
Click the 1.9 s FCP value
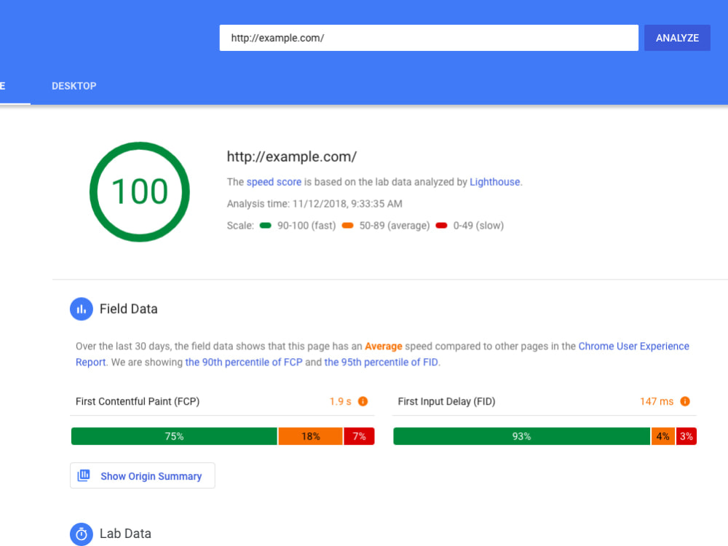tap(340, 401)
